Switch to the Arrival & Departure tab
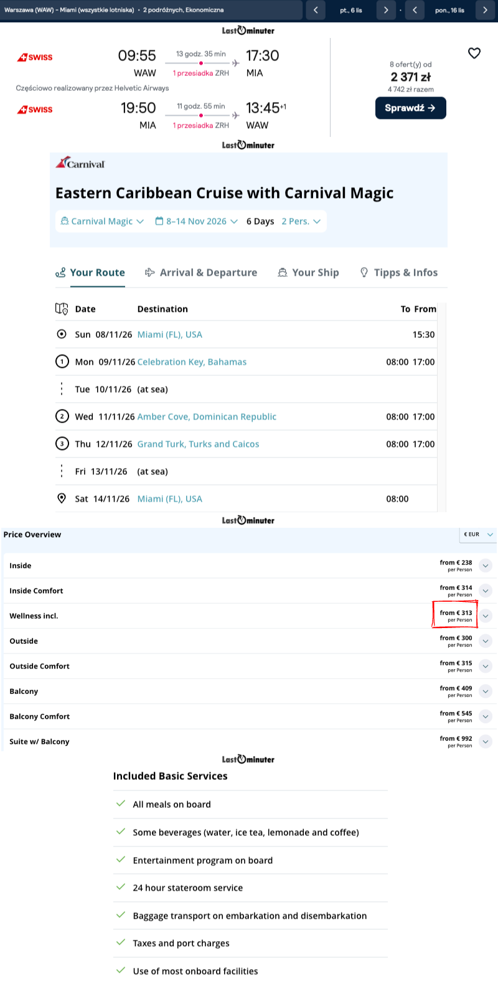Viewport: 498px width, 984px height. click(x=200, y=273)
